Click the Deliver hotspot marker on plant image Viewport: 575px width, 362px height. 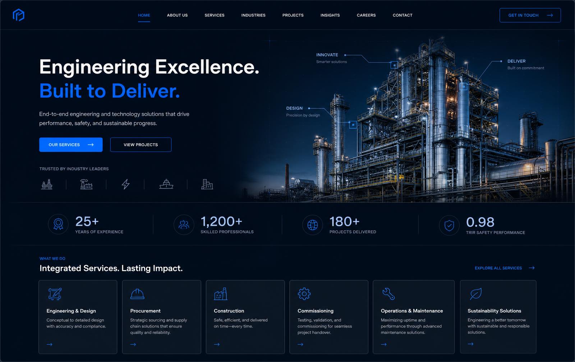point(464,87)
